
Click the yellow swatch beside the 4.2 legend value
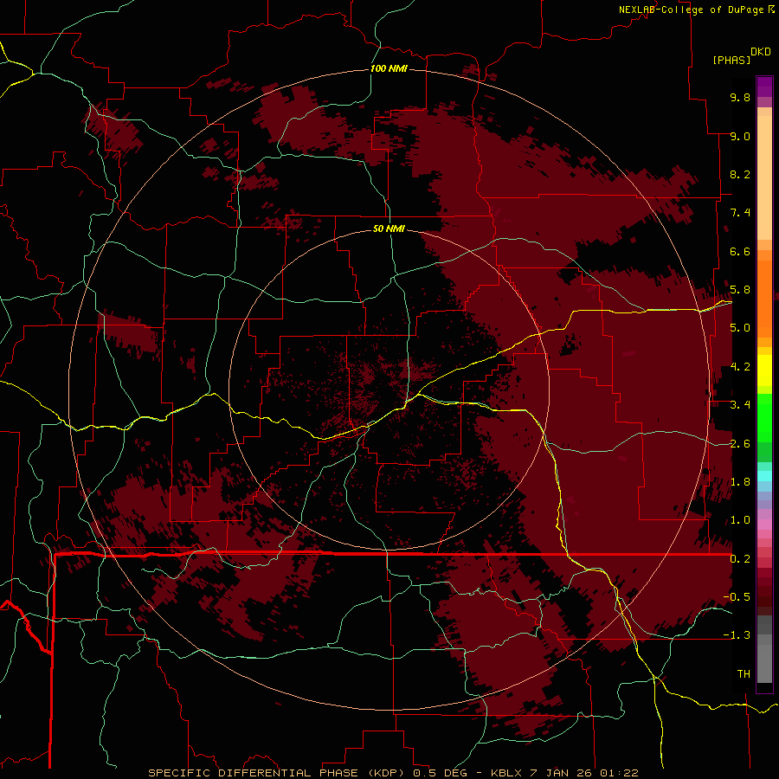764,370
